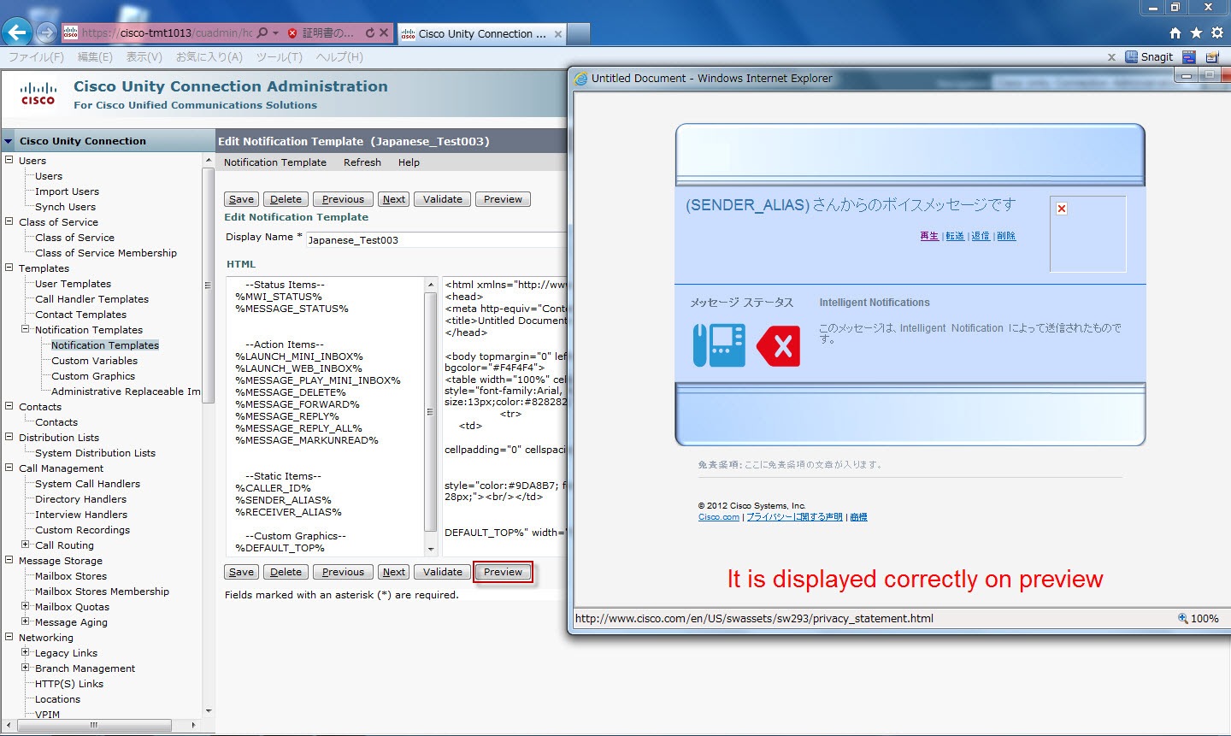Collapse the Class of Service tree node
Screen dimensions: 1231x736
(x=9, y=221)
